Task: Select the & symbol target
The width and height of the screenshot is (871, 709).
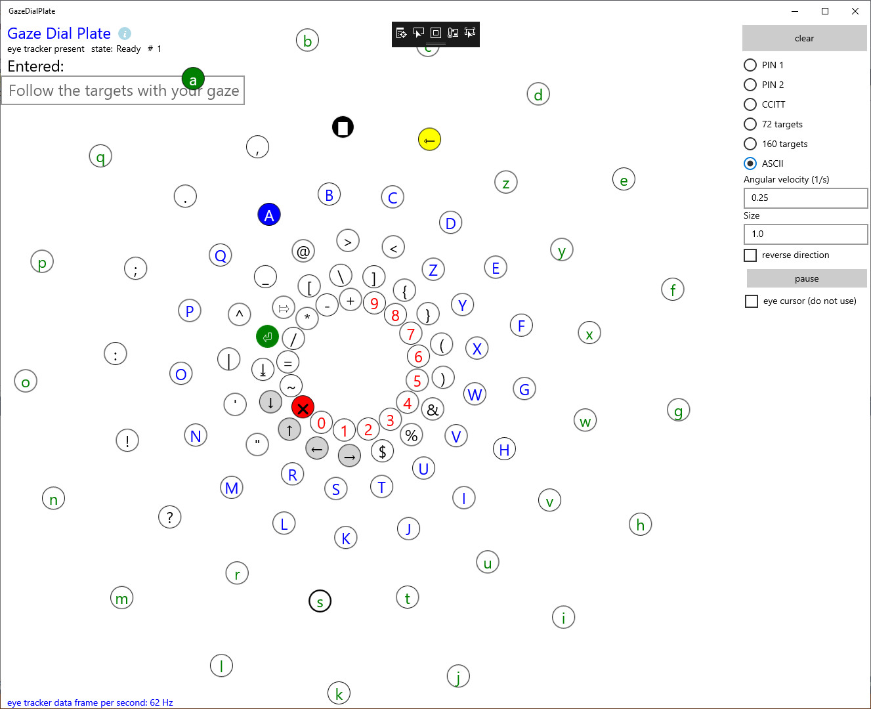Action: coord(433,409)
